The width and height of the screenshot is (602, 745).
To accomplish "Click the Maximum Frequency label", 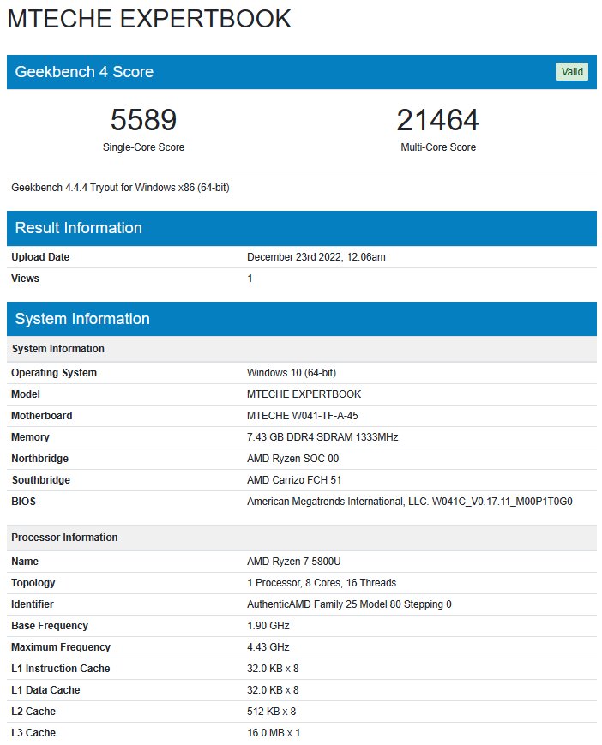I will (61, 646).
